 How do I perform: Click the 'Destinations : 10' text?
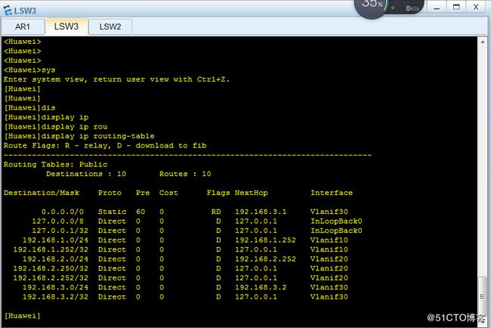click(x=86, y=174)
